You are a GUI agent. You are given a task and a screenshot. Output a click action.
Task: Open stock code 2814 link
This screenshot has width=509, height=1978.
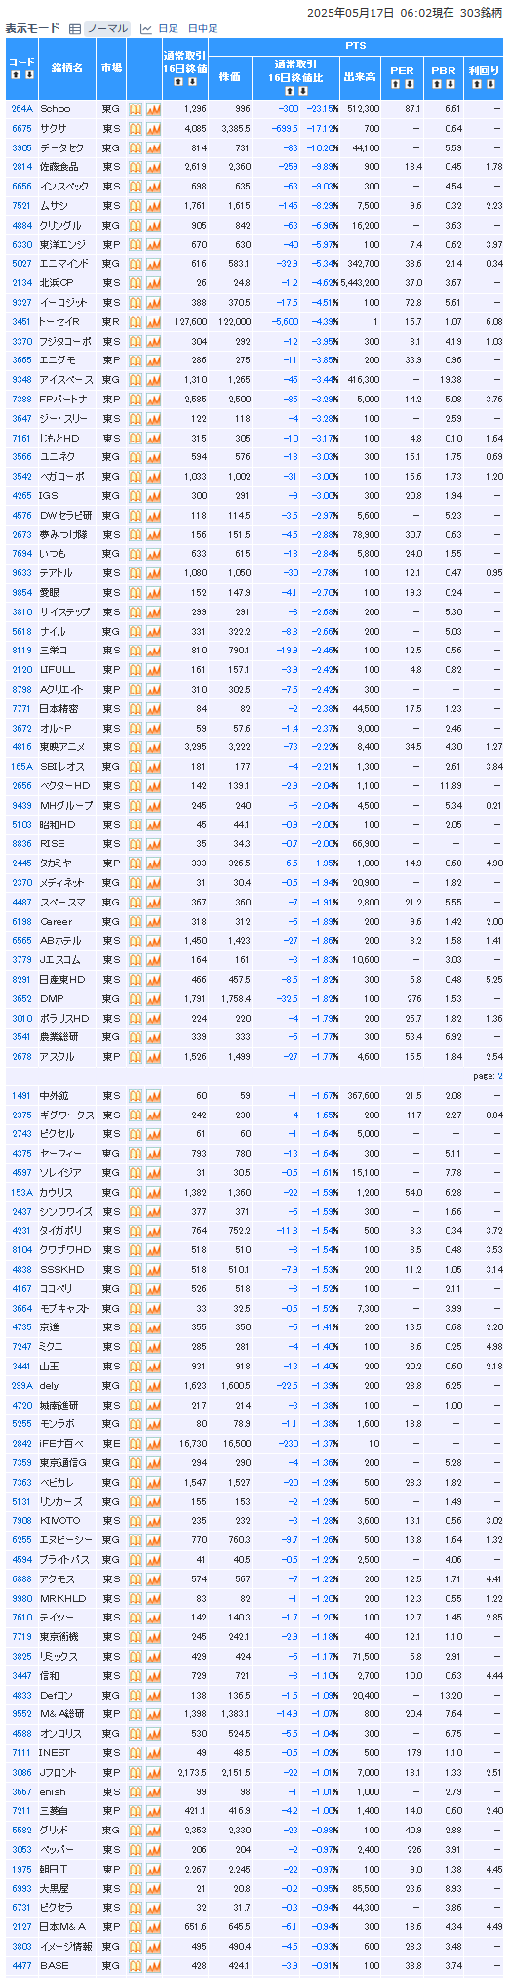click(x=21, y=167)
